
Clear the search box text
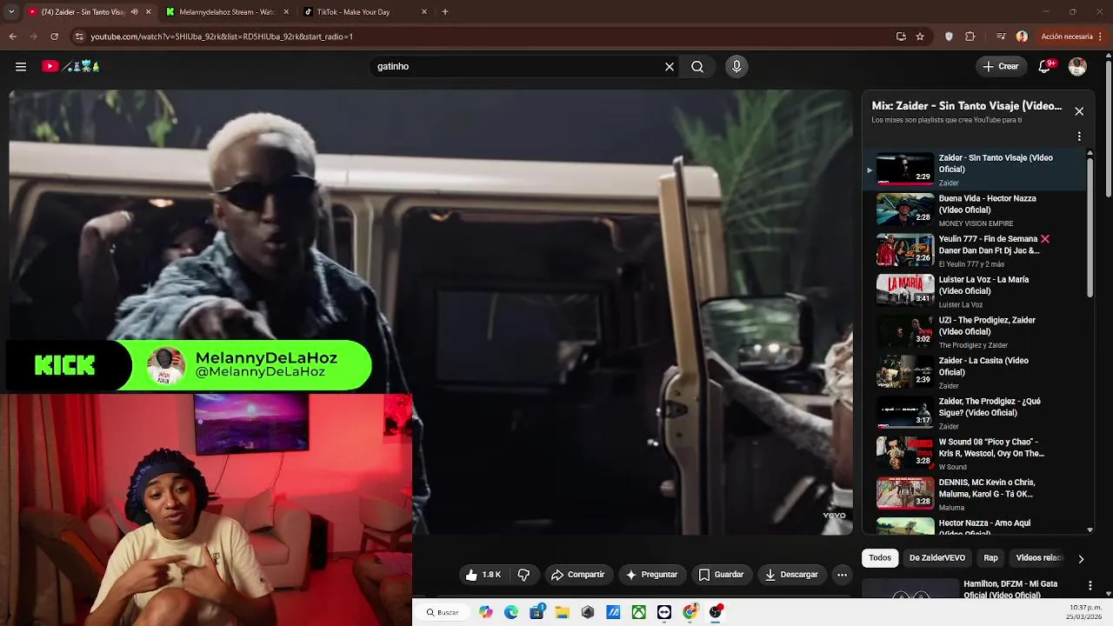click(x=670, y=66)
